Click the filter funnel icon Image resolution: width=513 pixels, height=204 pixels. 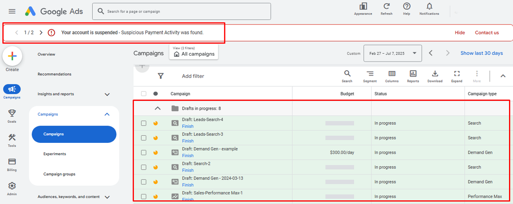pyautogui.click(x=161, y=76)
